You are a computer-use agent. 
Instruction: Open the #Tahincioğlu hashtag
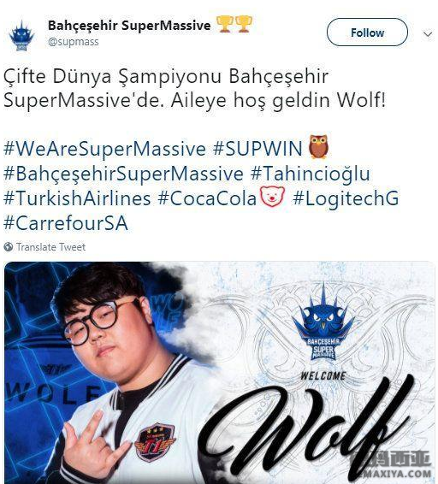tap(311, 174)
